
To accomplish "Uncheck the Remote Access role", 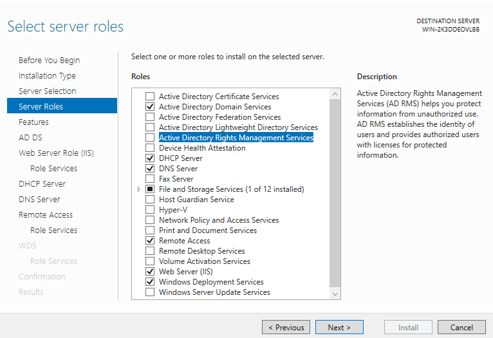I will [150, 241].
